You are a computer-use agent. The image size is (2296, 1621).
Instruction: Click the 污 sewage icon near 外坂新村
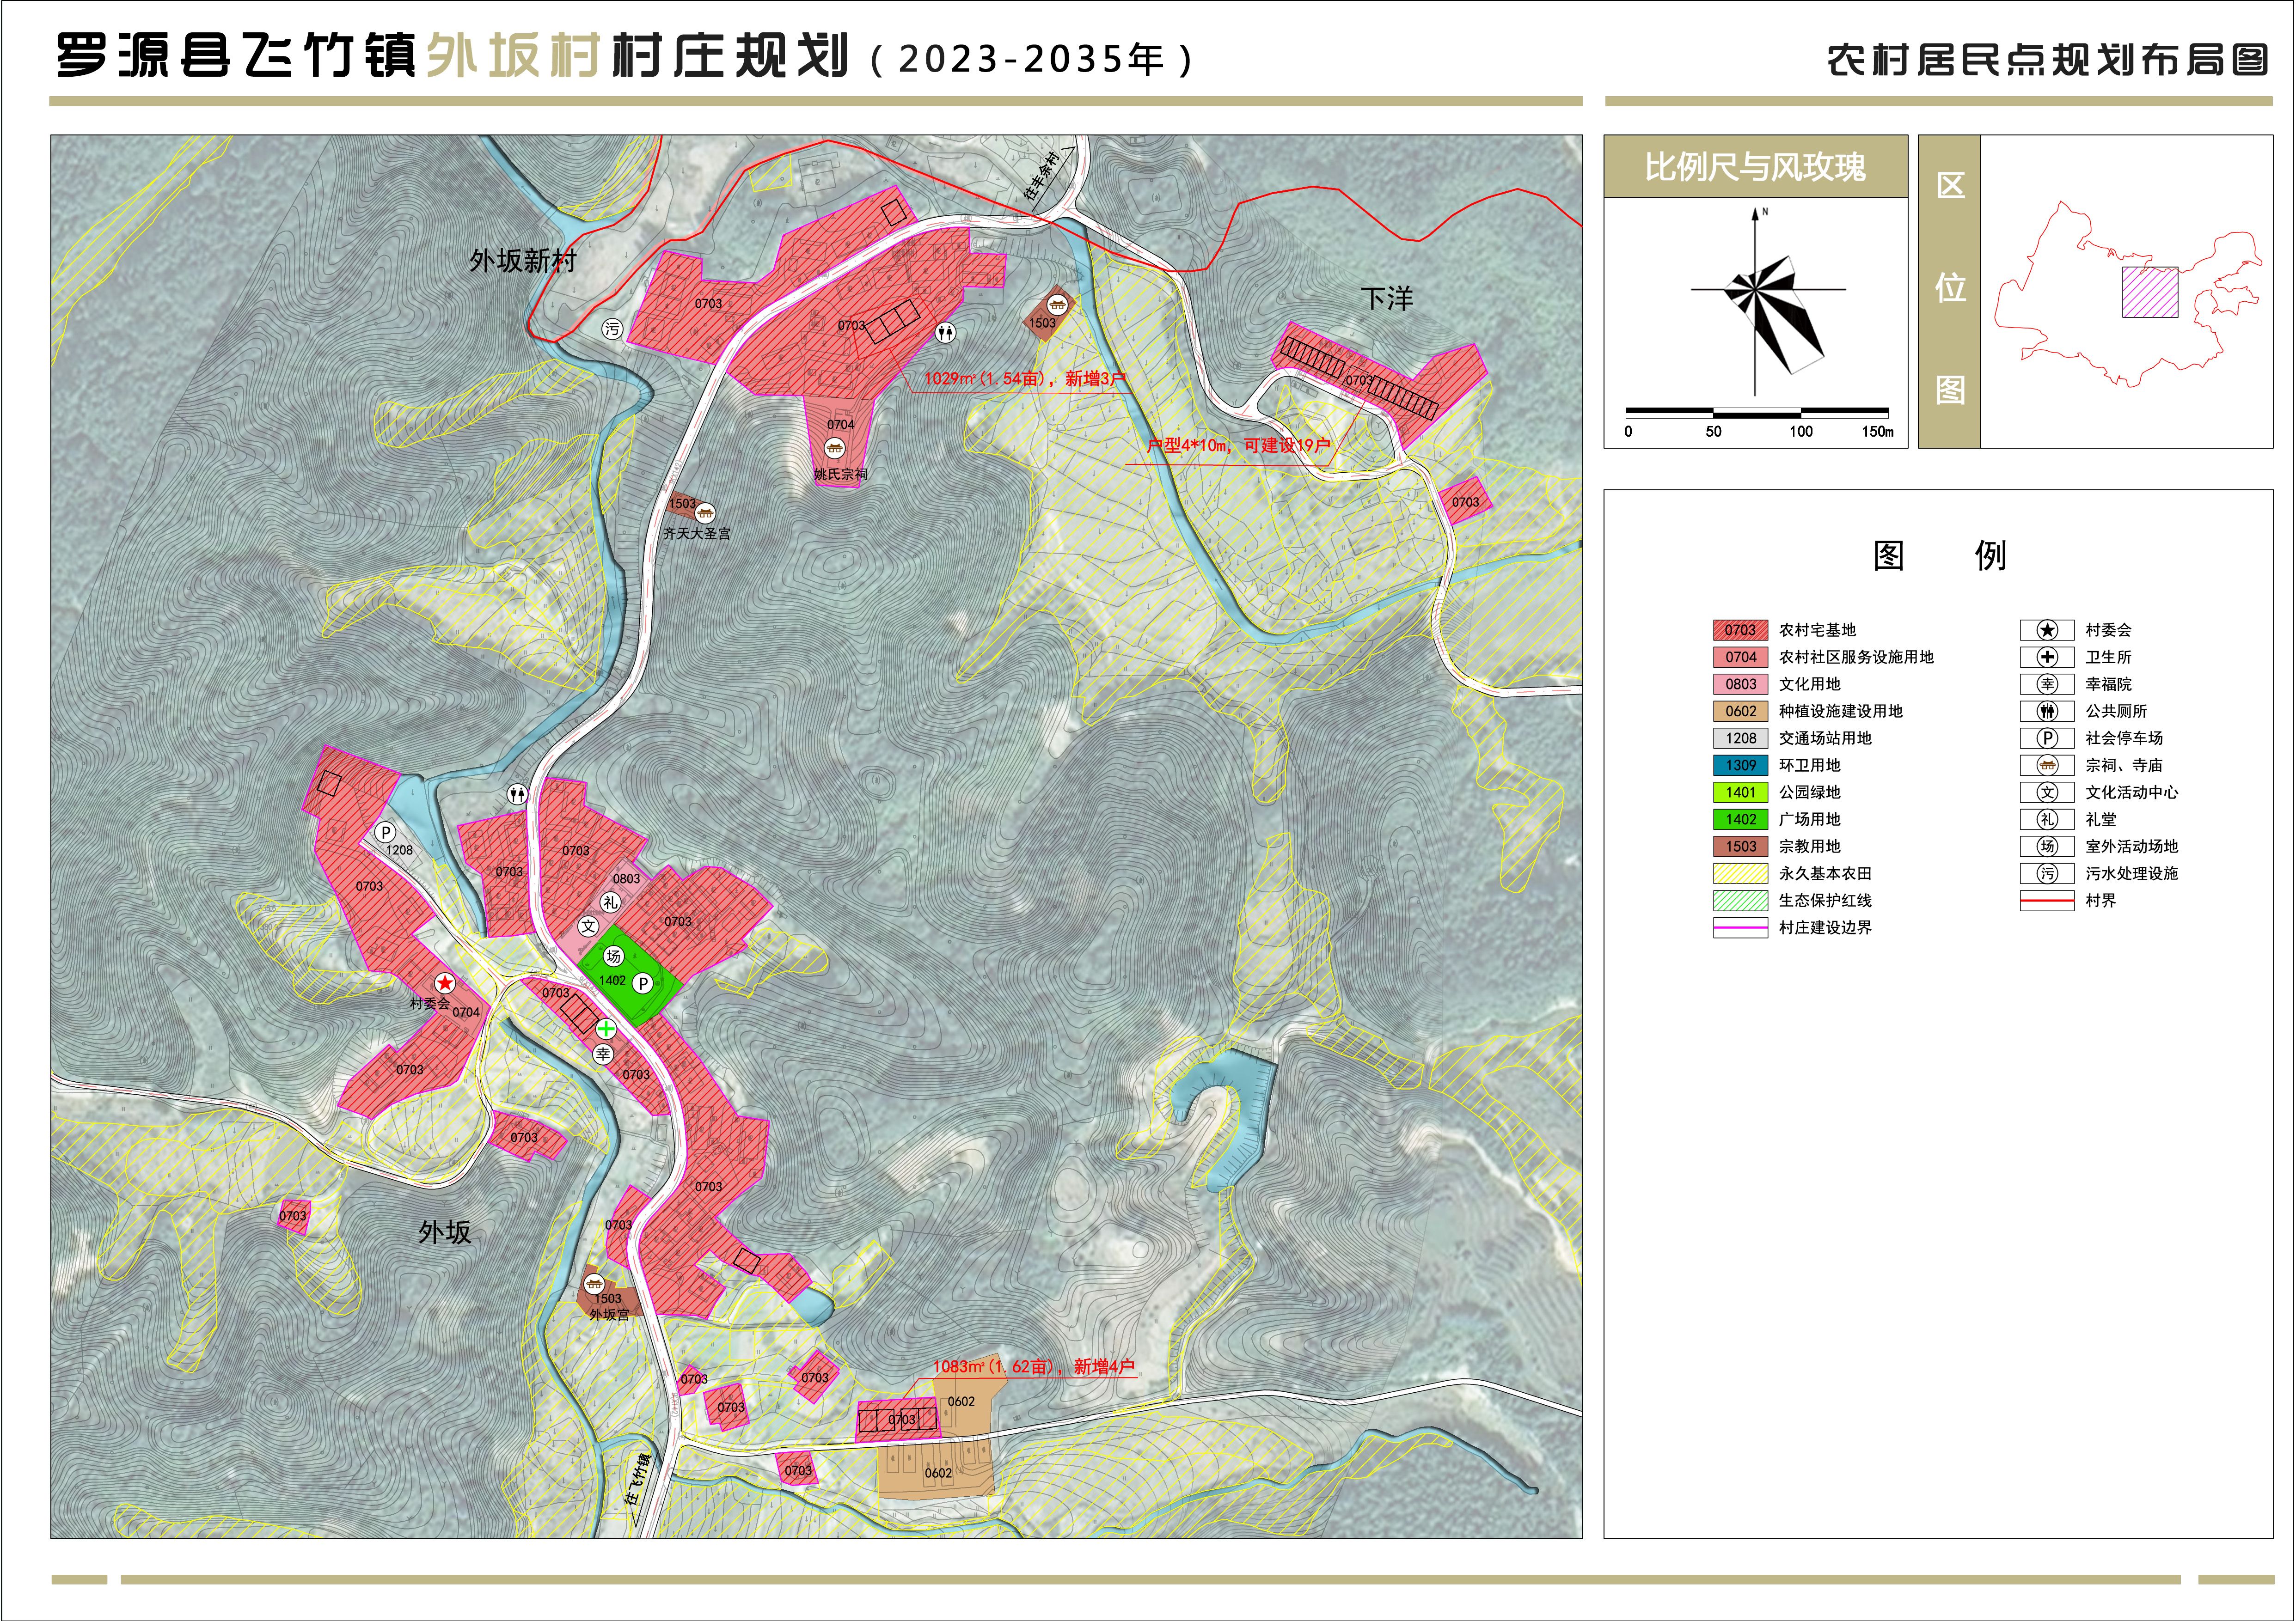pyautogui.click(x=612, y=329)
